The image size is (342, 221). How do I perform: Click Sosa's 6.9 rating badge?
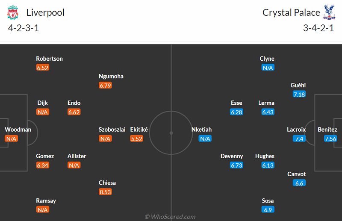click(x=268, y=209)
